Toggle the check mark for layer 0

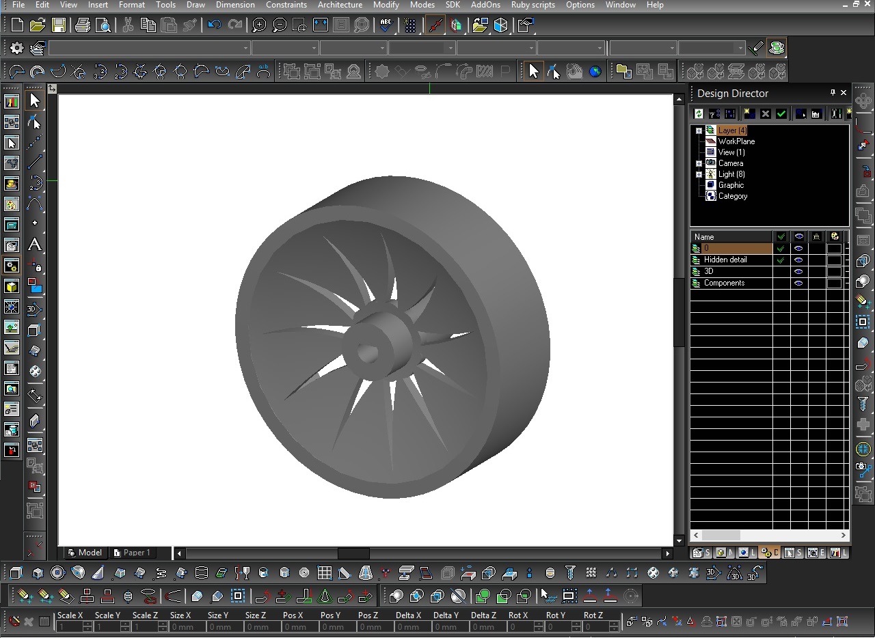coord(781,249)
